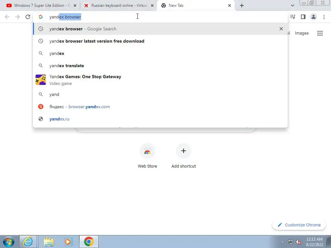Click the Yandex Games controller thumbnail
Screen dimensions: 331x248
pos(41,80)
